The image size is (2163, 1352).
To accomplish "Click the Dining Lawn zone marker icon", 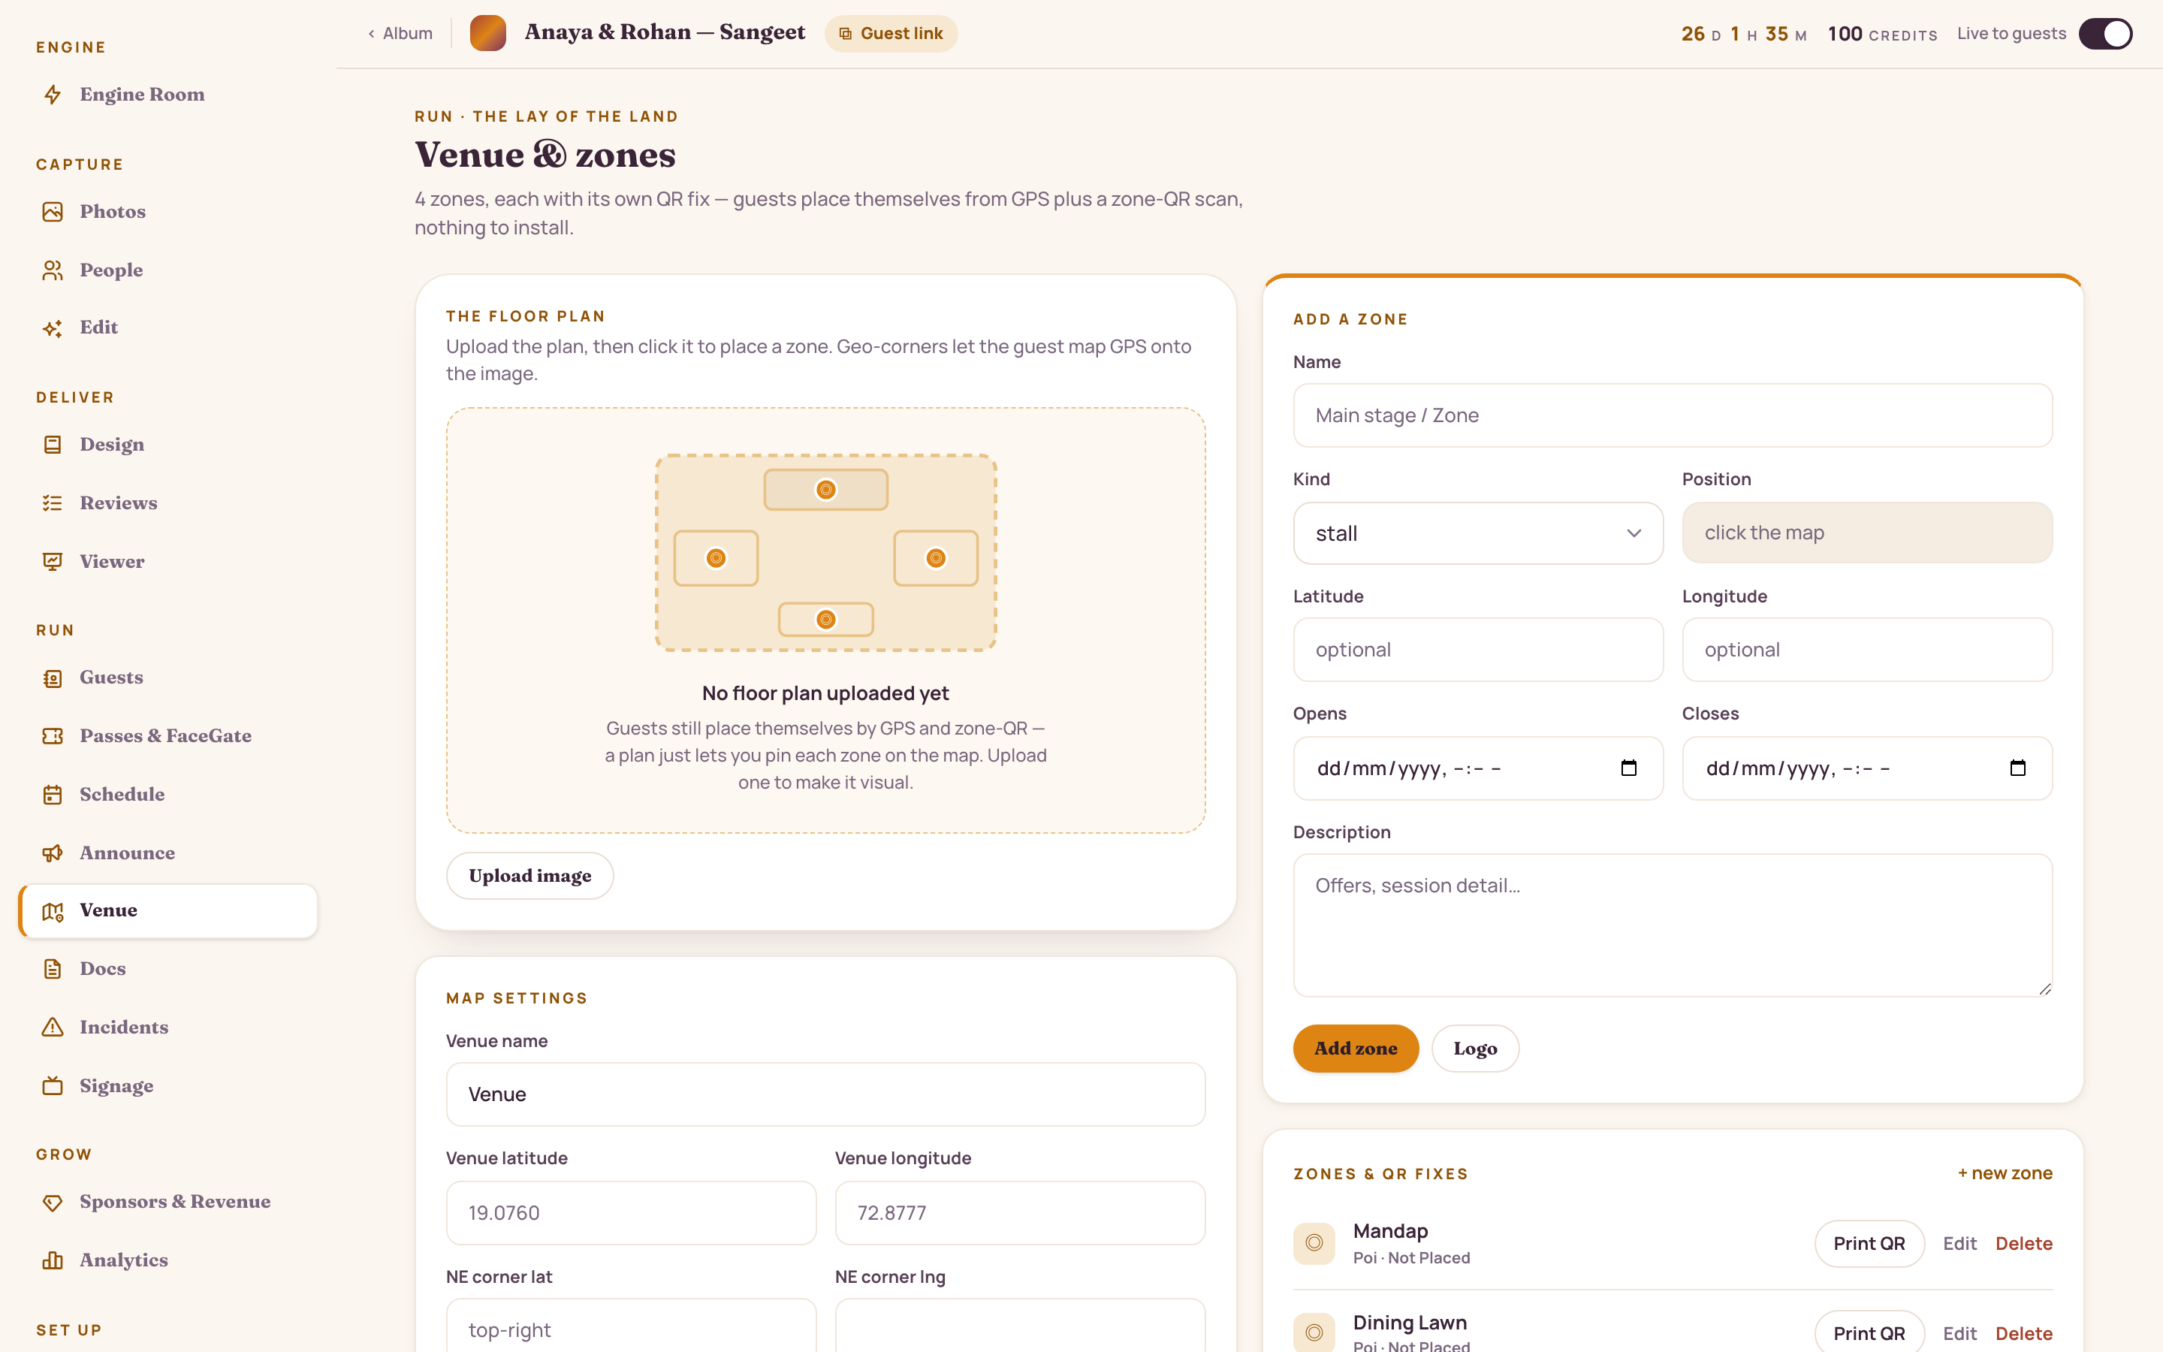I will point(1314,1332).
